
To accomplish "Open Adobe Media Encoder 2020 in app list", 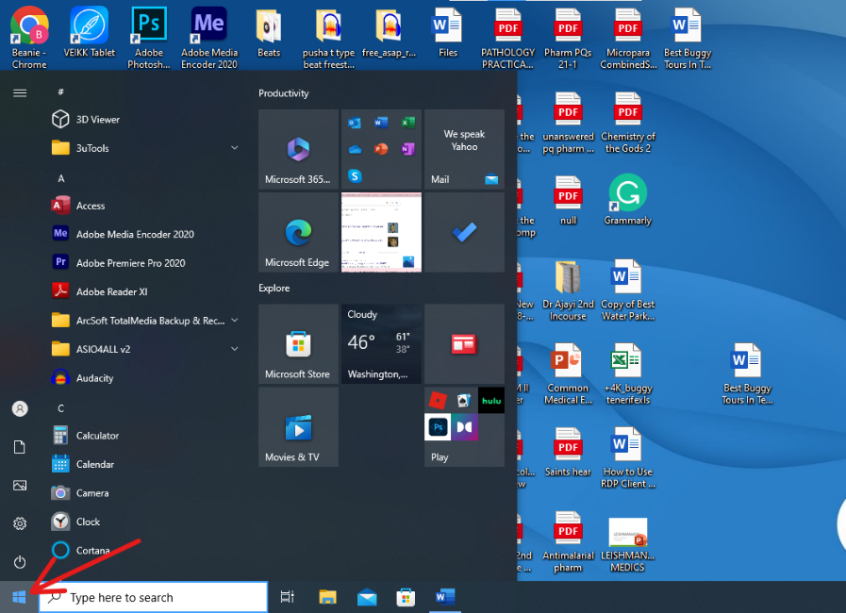I will 145,234.
